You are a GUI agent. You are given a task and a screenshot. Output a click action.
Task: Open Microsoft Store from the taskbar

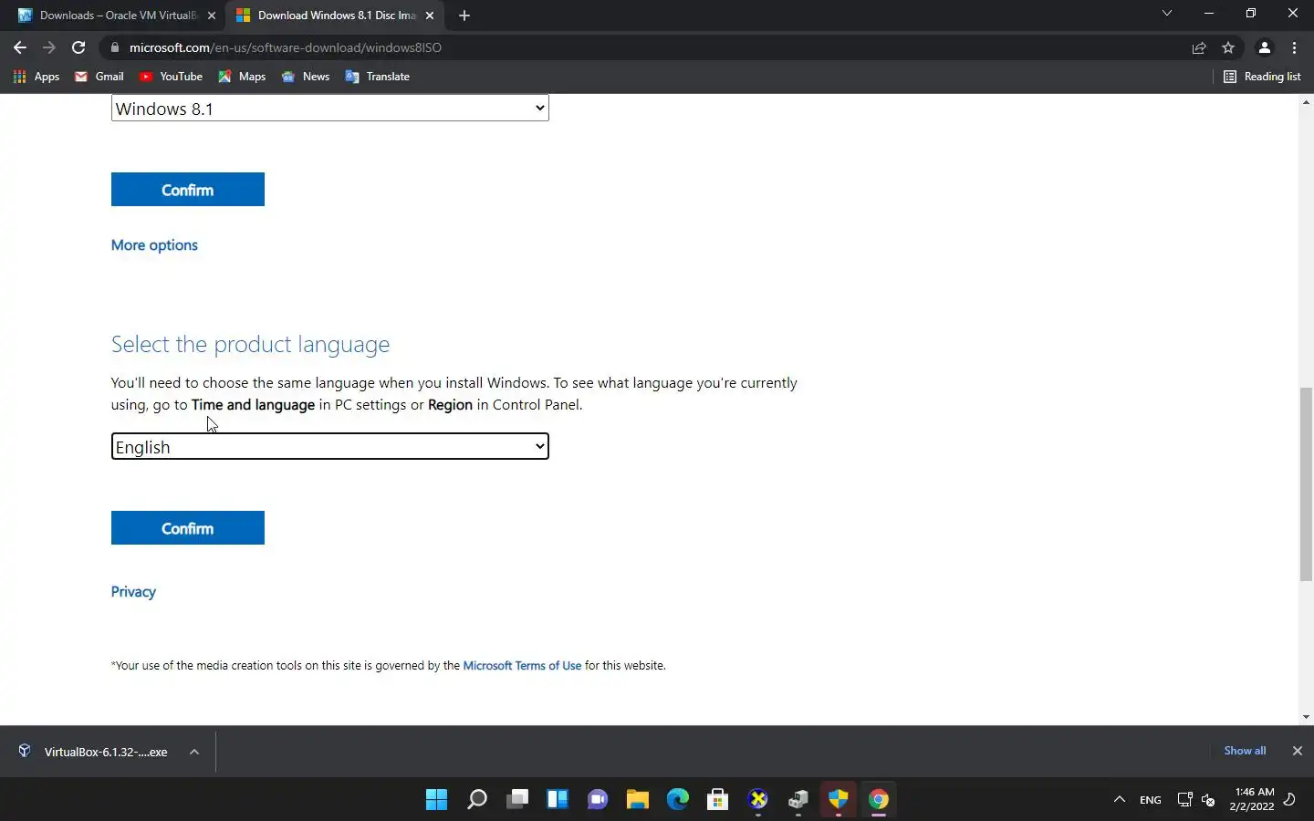tap(718, 800)
